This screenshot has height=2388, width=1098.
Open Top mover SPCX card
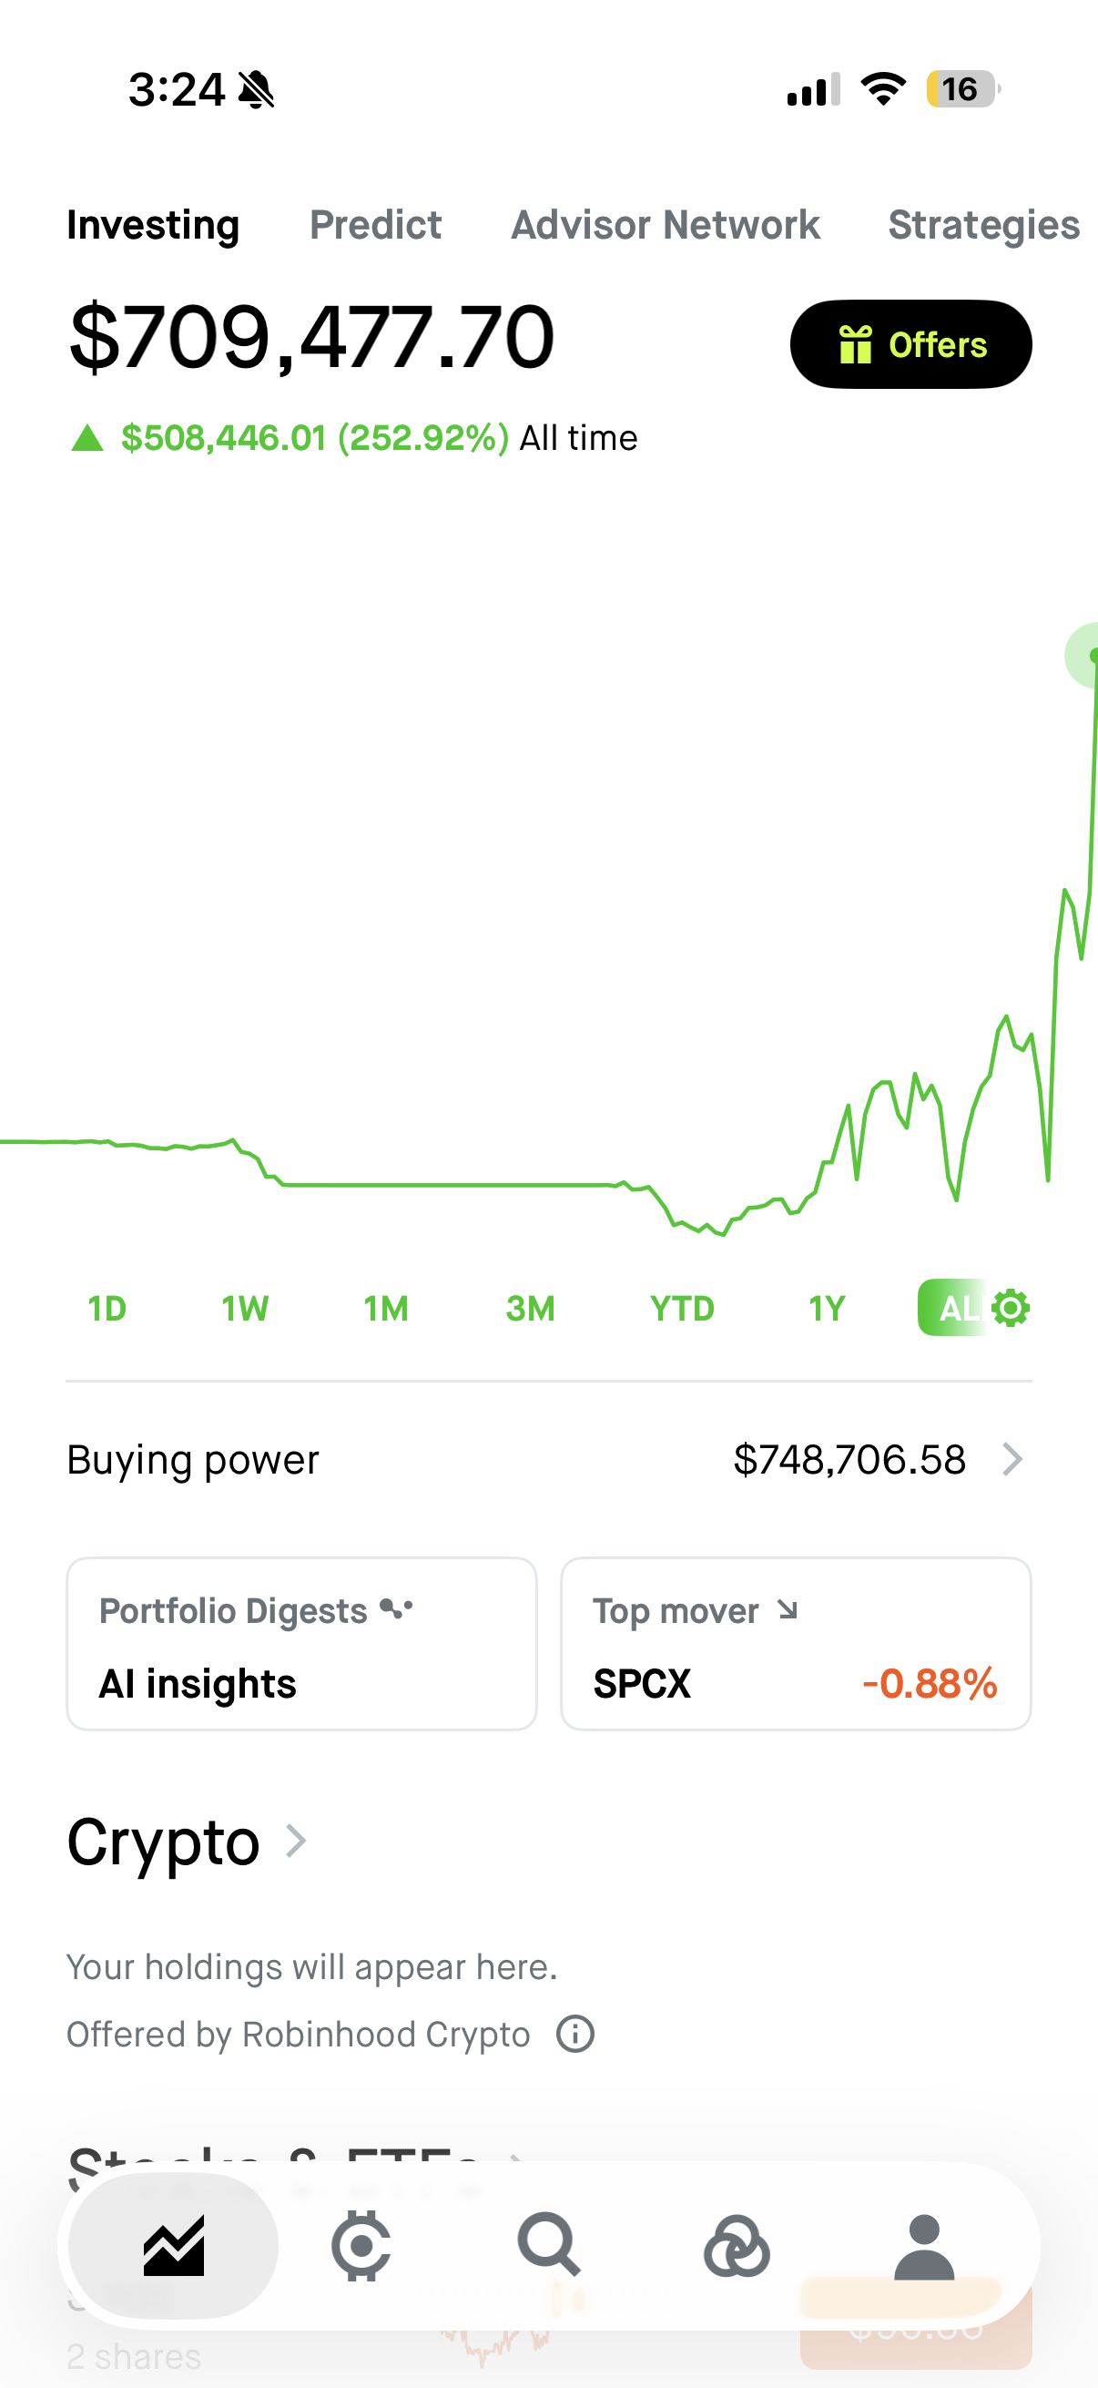click(x=796, y=1644)
